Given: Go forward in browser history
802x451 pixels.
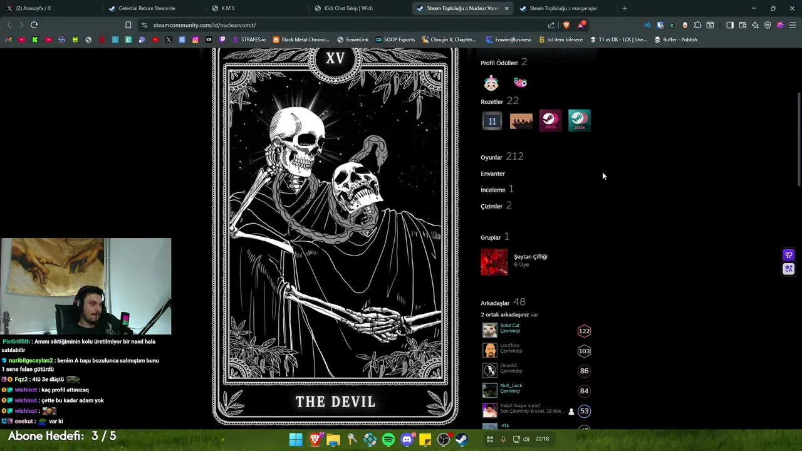Looking at the screenshot, I should (21, 25).
